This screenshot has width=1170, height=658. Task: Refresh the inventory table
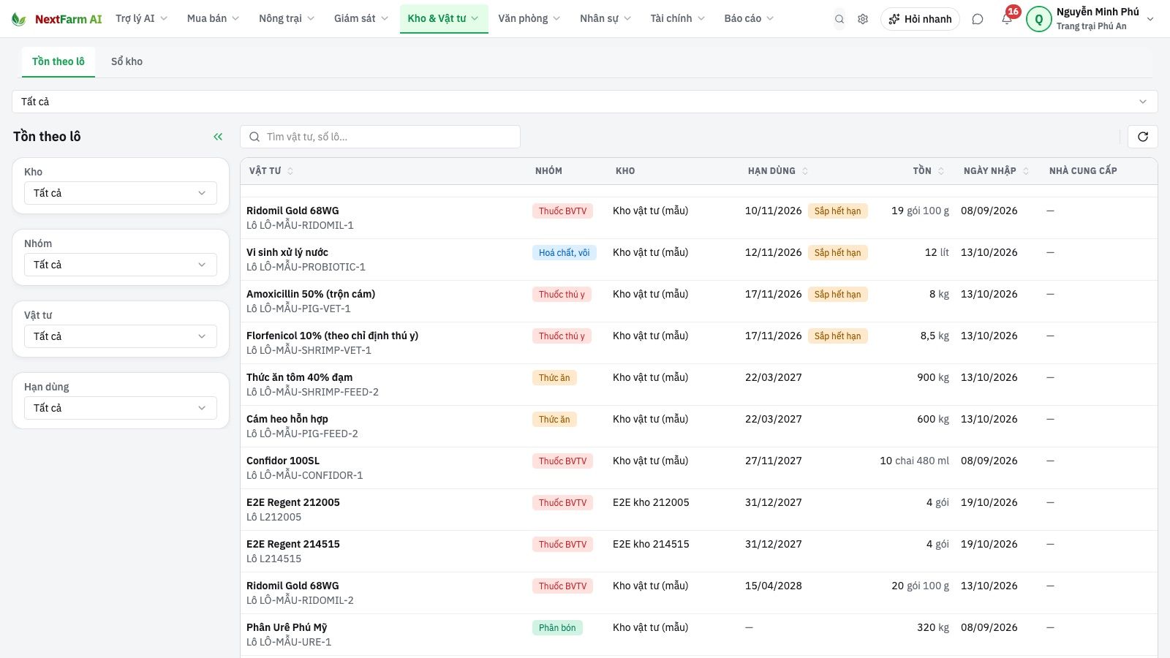click(x=1143, y=137)
